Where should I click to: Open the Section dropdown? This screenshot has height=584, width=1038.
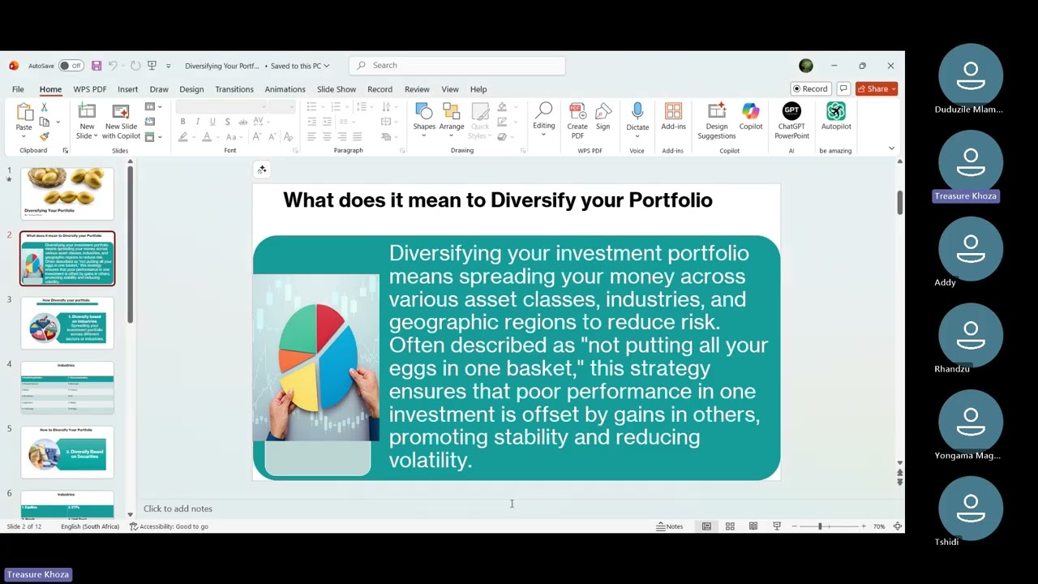point(153,136)
